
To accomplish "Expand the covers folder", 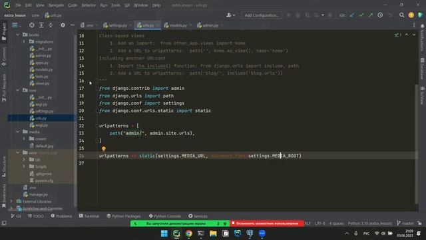I will (24, 139).
